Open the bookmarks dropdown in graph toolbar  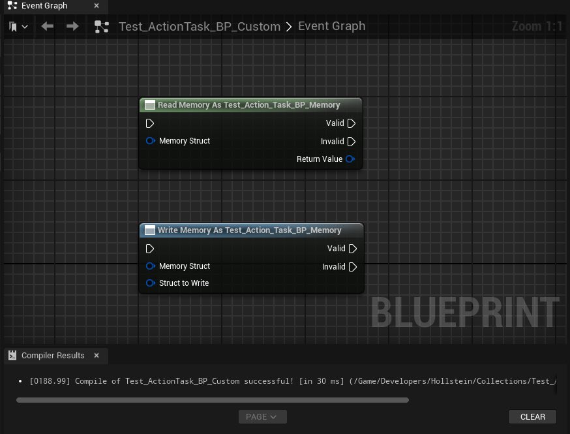18,27
